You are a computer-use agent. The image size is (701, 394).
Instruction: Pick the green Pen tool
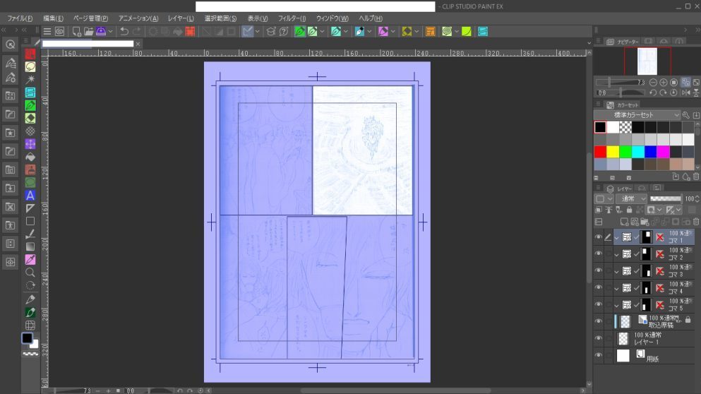click(30, 105)
